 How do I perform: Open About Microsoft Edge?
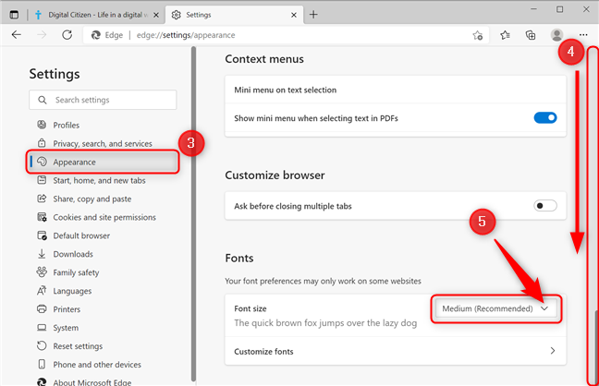pos(92,382)
